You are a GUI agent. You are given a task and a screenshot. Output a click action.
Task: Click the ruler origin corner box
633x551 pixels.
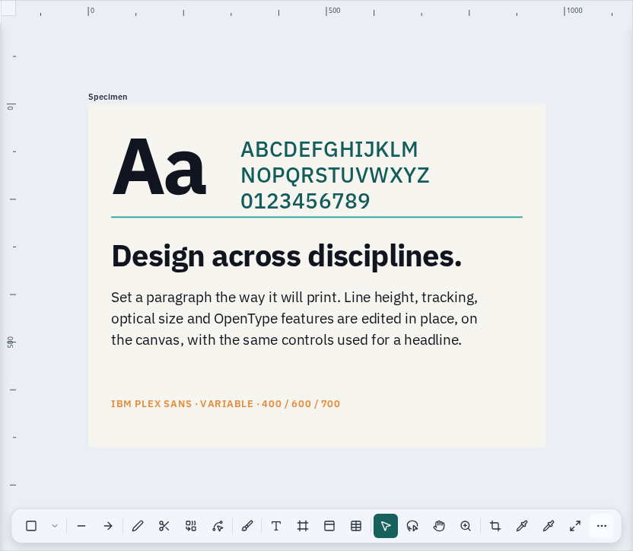8,8
